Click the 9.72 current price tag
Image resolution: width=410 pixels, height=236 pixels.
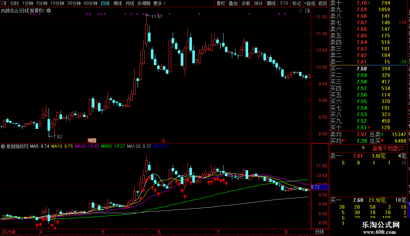(x=320, y=187)
